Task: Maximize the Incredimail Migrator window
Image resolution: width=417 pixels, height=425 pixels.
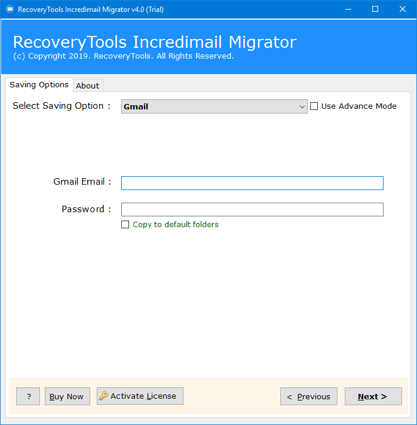Action: [375, 9]
